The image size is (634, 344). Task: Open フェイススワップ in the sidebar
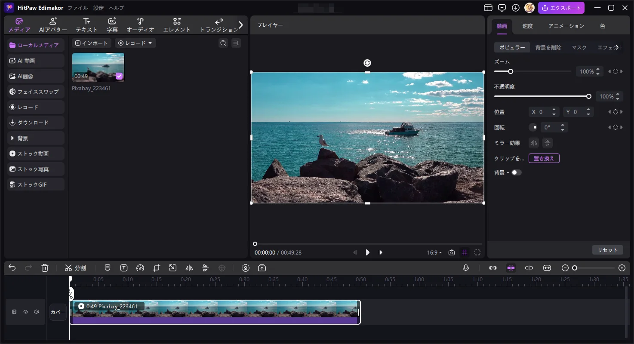click(x=36, y=92)
